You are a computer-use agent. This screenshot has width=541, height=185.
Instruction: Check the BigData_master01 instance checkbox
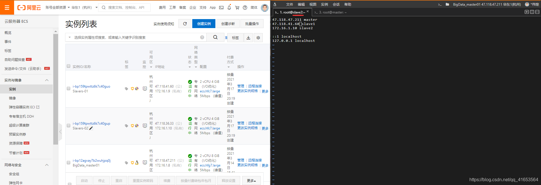point(69,163)
